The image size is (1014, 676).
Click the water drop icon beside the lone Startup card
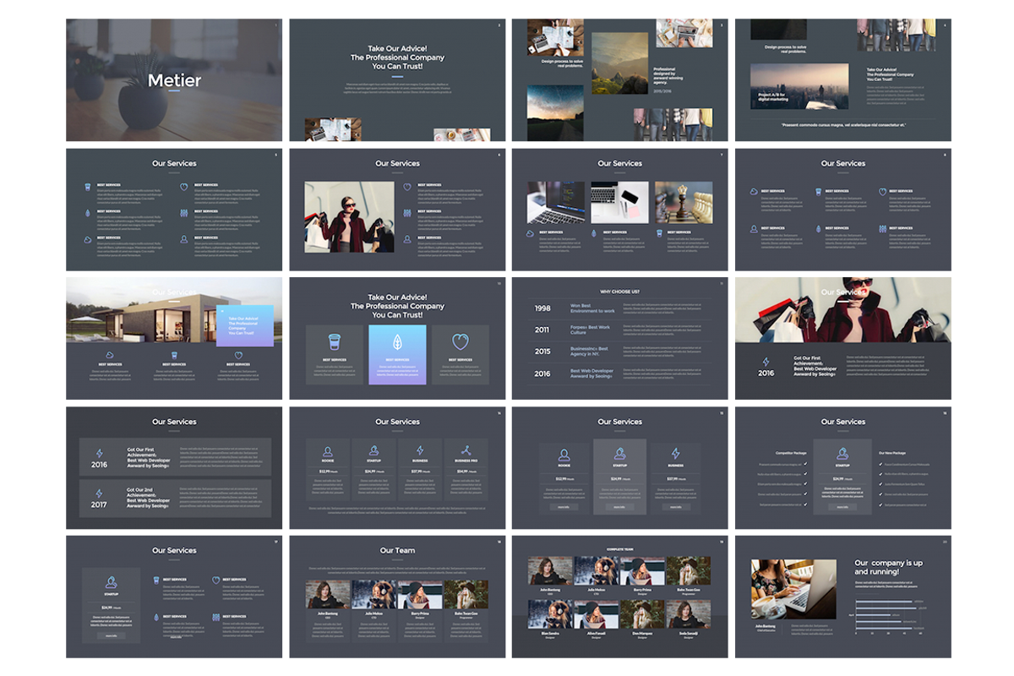(x=156, y=619)
